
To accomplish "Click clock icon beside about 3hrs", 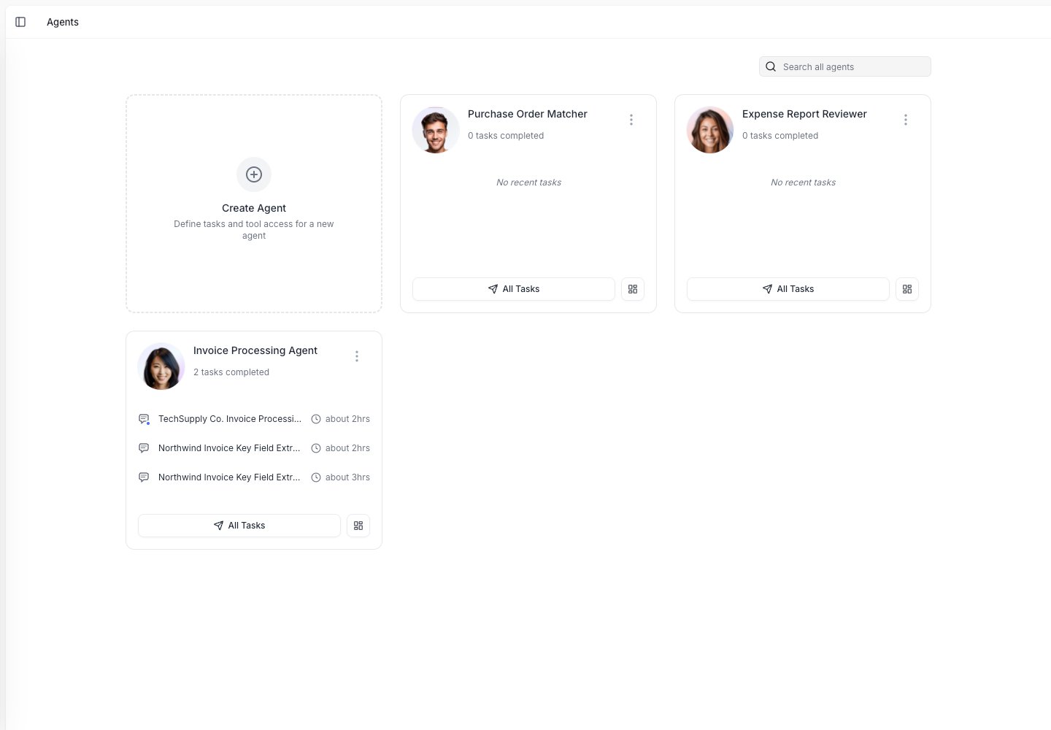I will pos(316,477).
